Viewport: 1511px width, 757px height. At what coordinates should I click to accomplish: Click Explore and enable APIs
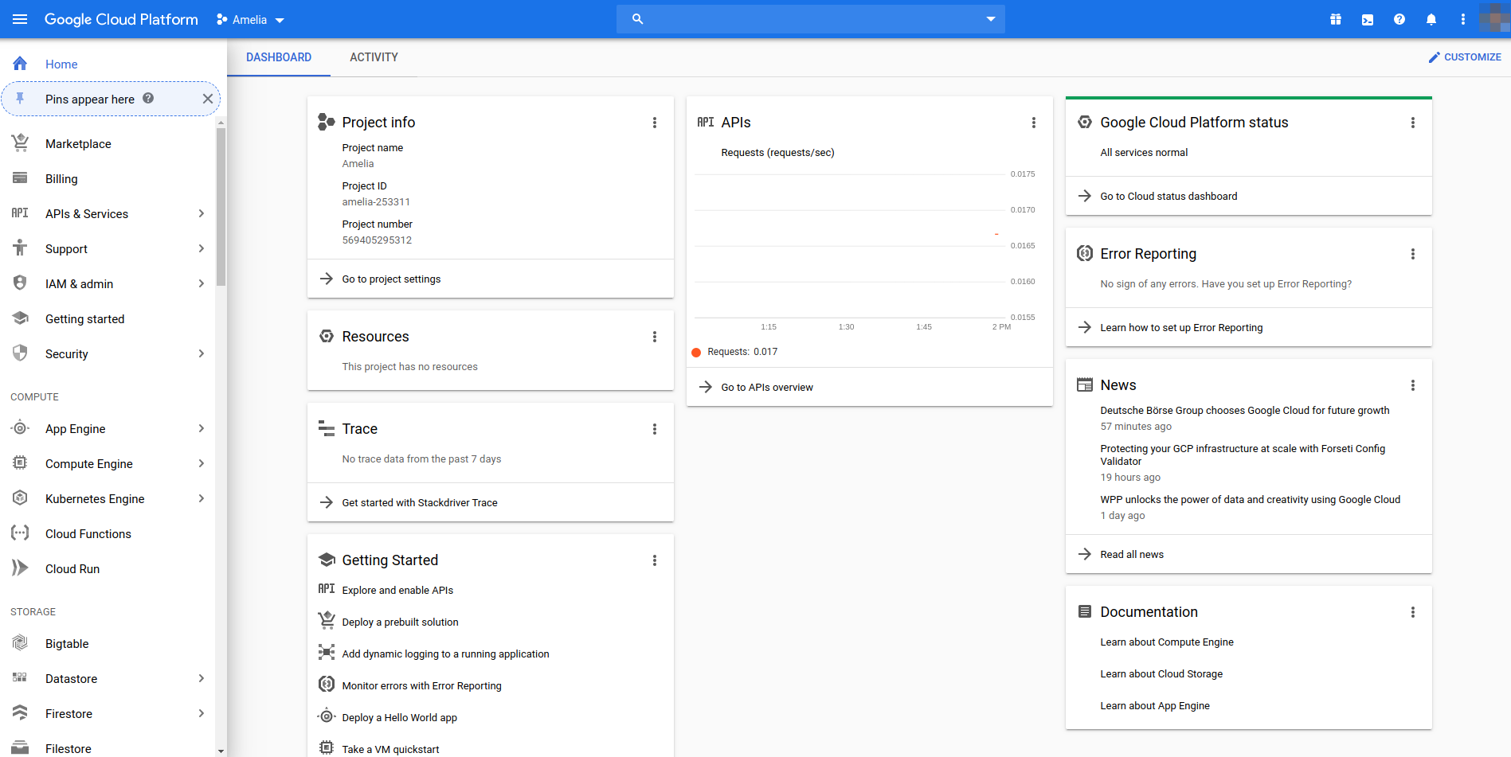pos(397,590)
